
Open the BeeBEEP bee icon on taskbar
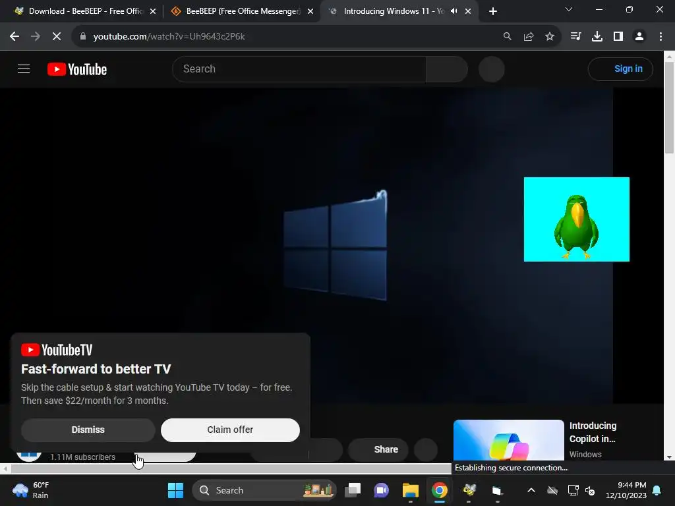pos(469,490)
